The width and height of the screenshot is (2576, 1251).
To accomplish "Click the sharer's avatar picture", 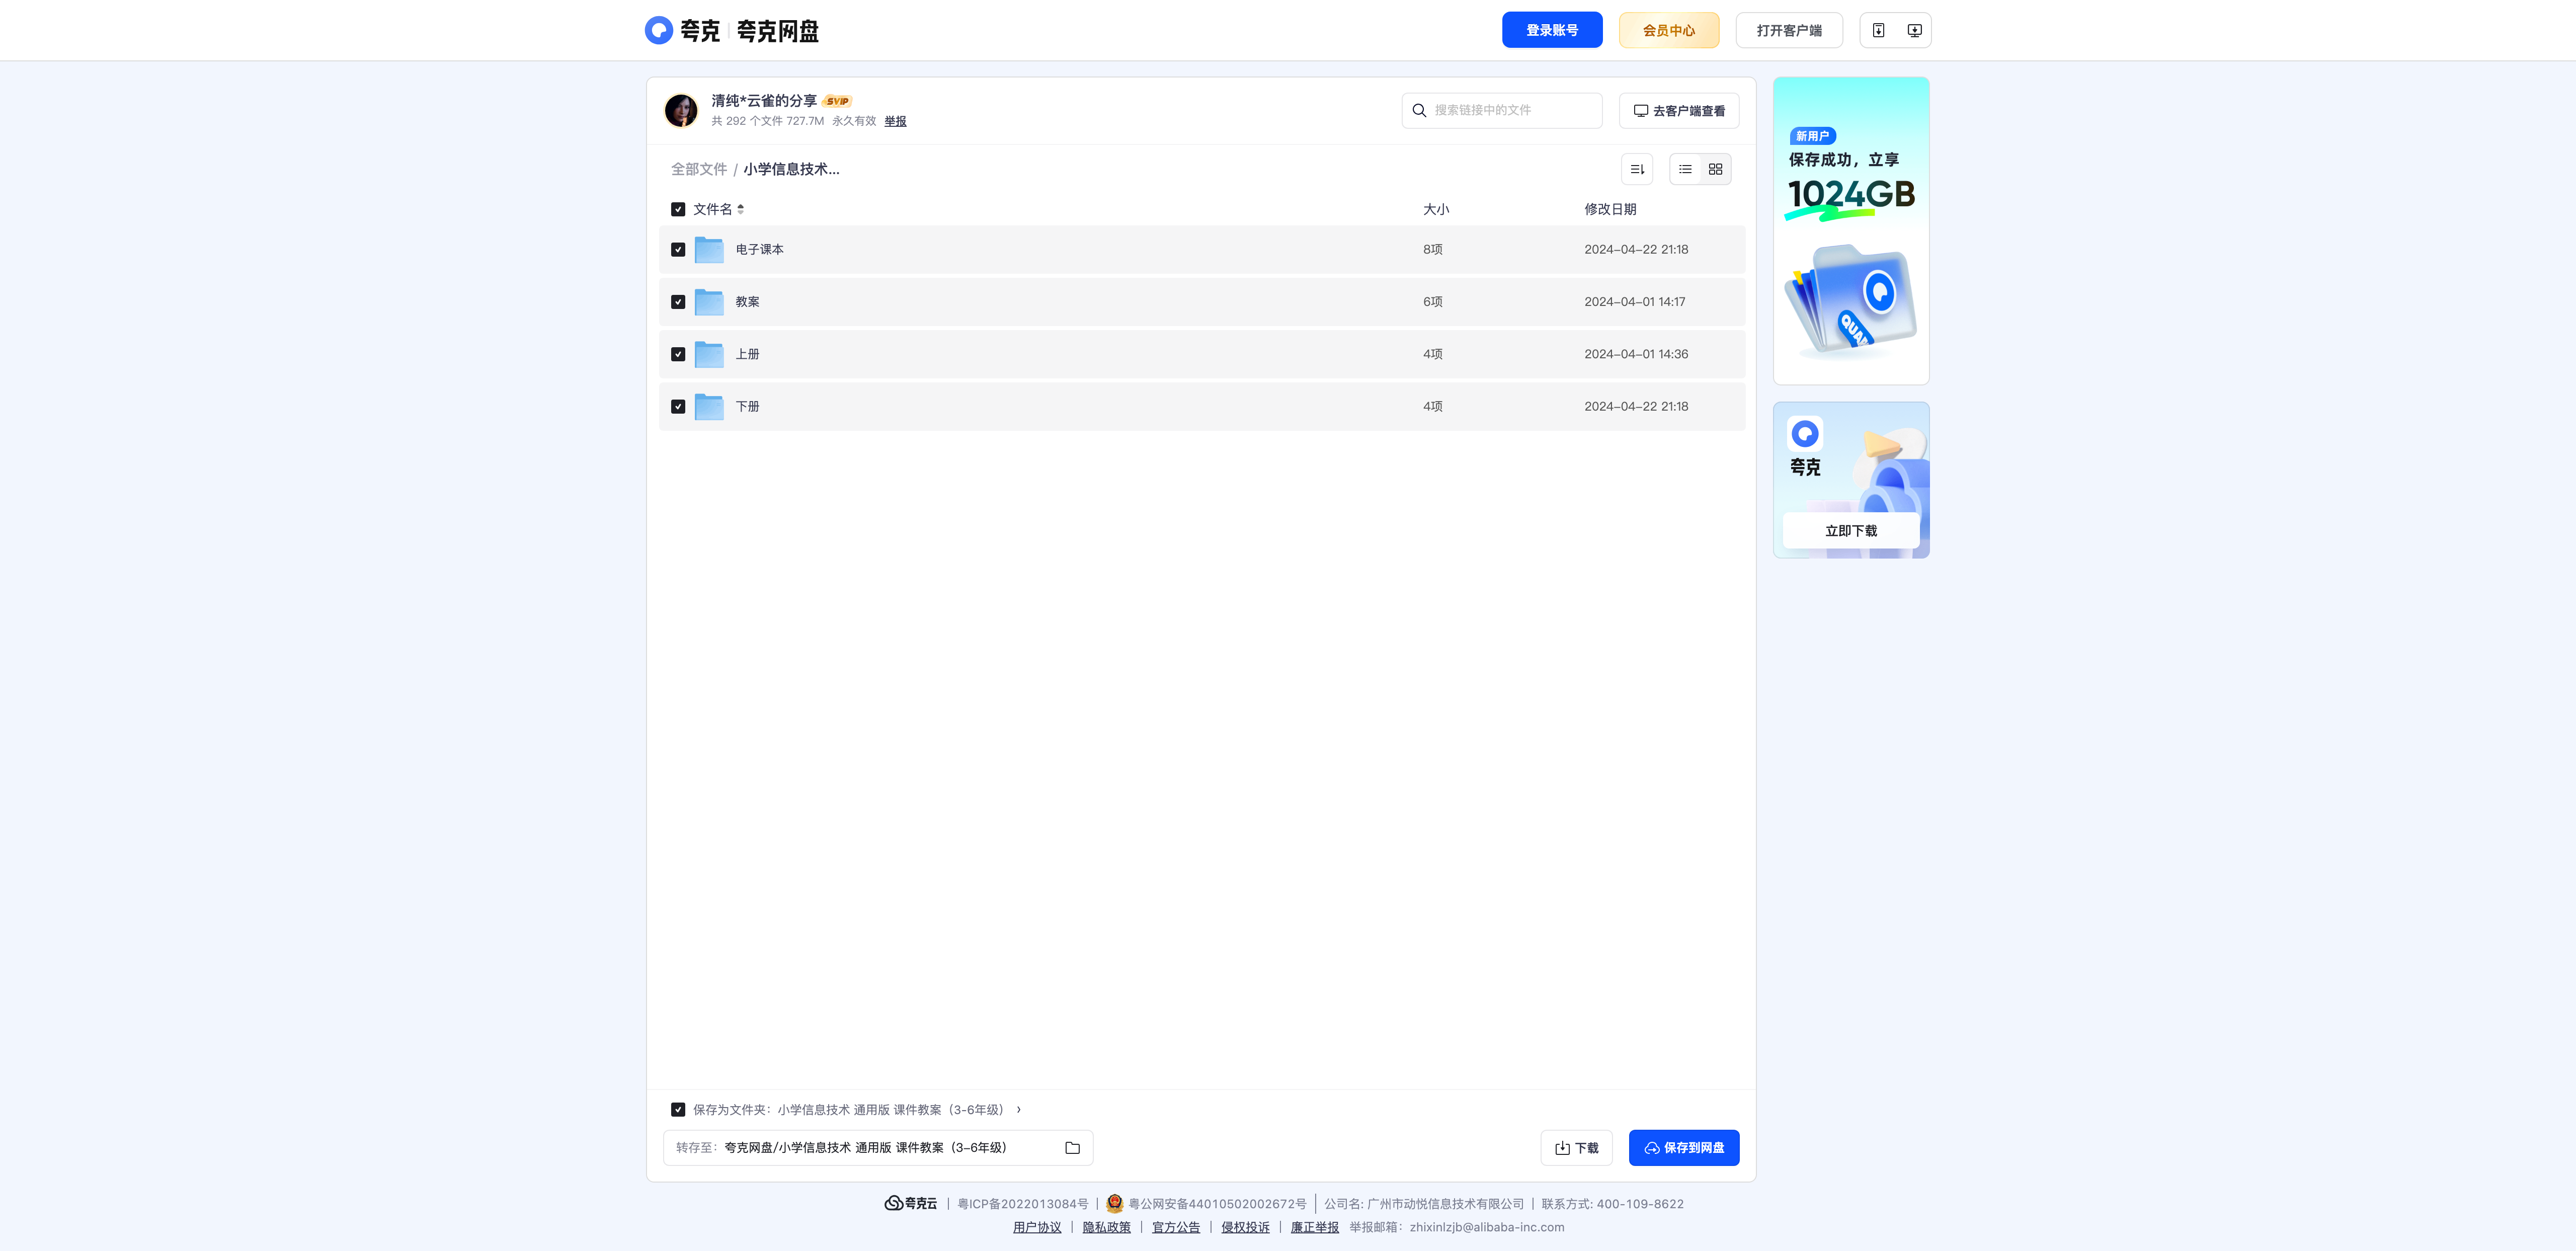I will point(681,110).
